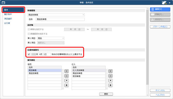Image resolution: width=173 pixels, height=99 pixels.
Task: Click the パターン作成(C) button
Action: coord(160,27)
